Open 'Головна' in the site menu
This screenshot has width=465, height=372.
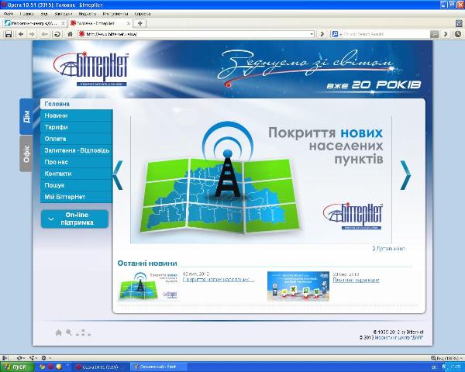click(x=76, y=104)
